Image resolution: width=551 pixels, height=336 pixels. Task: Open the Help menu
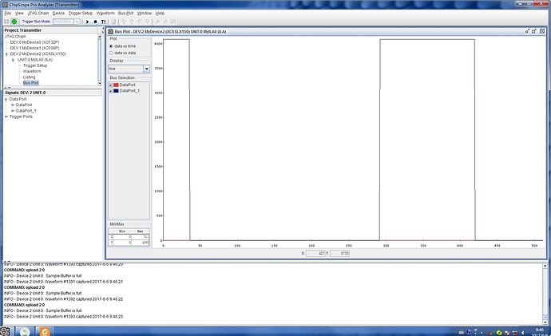160,13
